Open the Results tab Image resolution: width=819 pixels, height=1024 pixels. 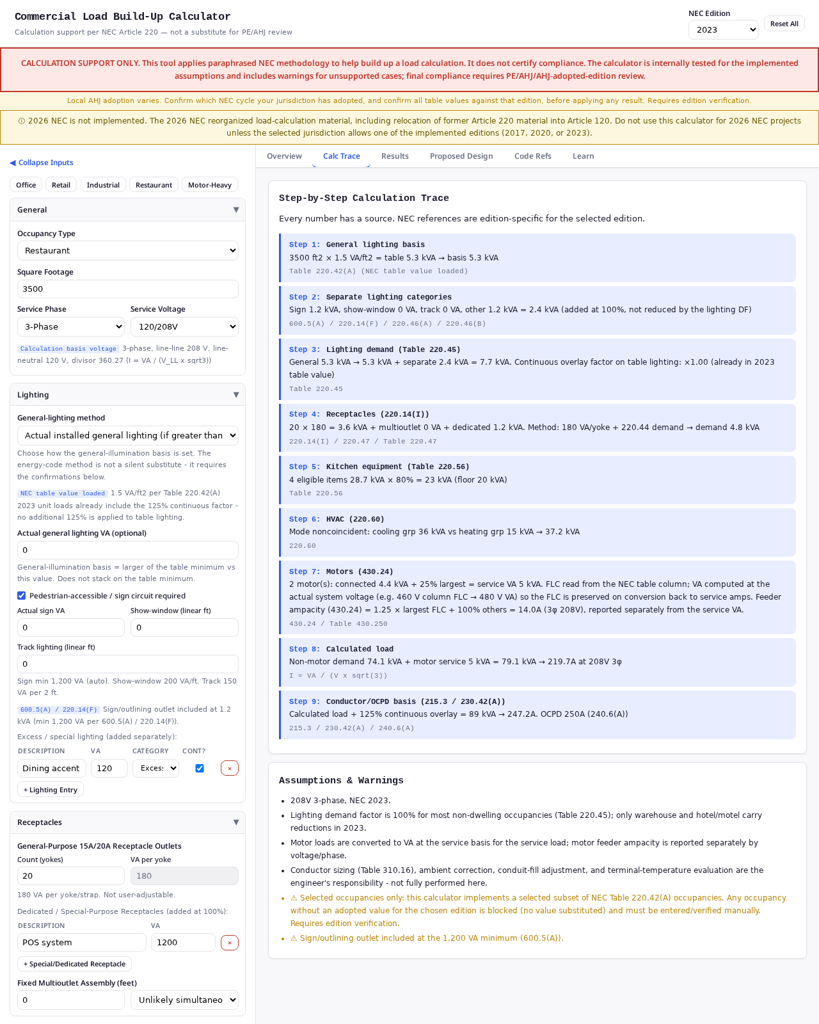(x=395, y=156)
